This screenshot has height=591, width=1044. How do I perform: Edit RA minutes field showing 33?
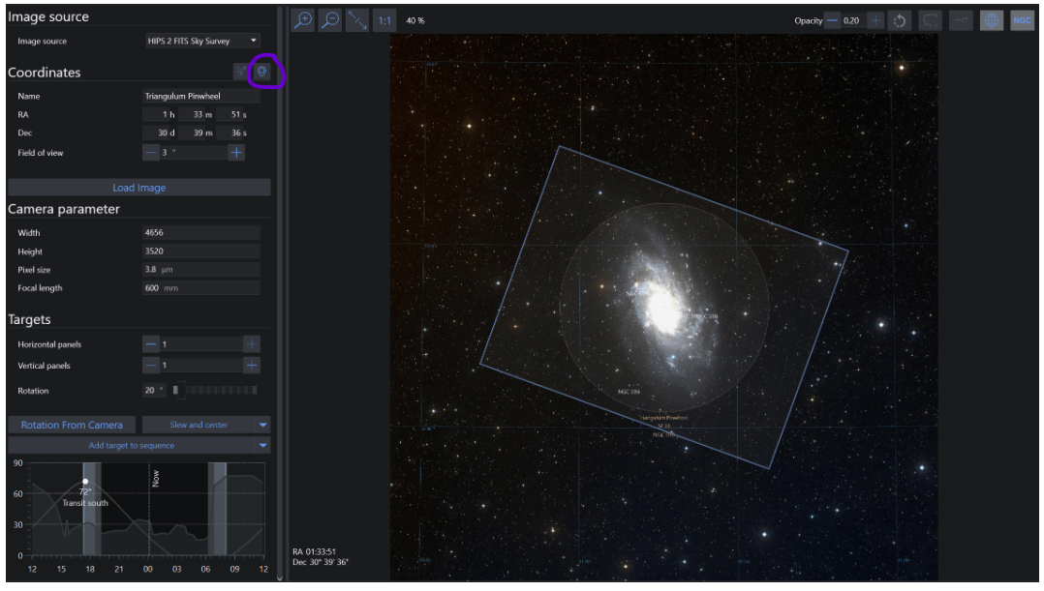coord(198,114)
